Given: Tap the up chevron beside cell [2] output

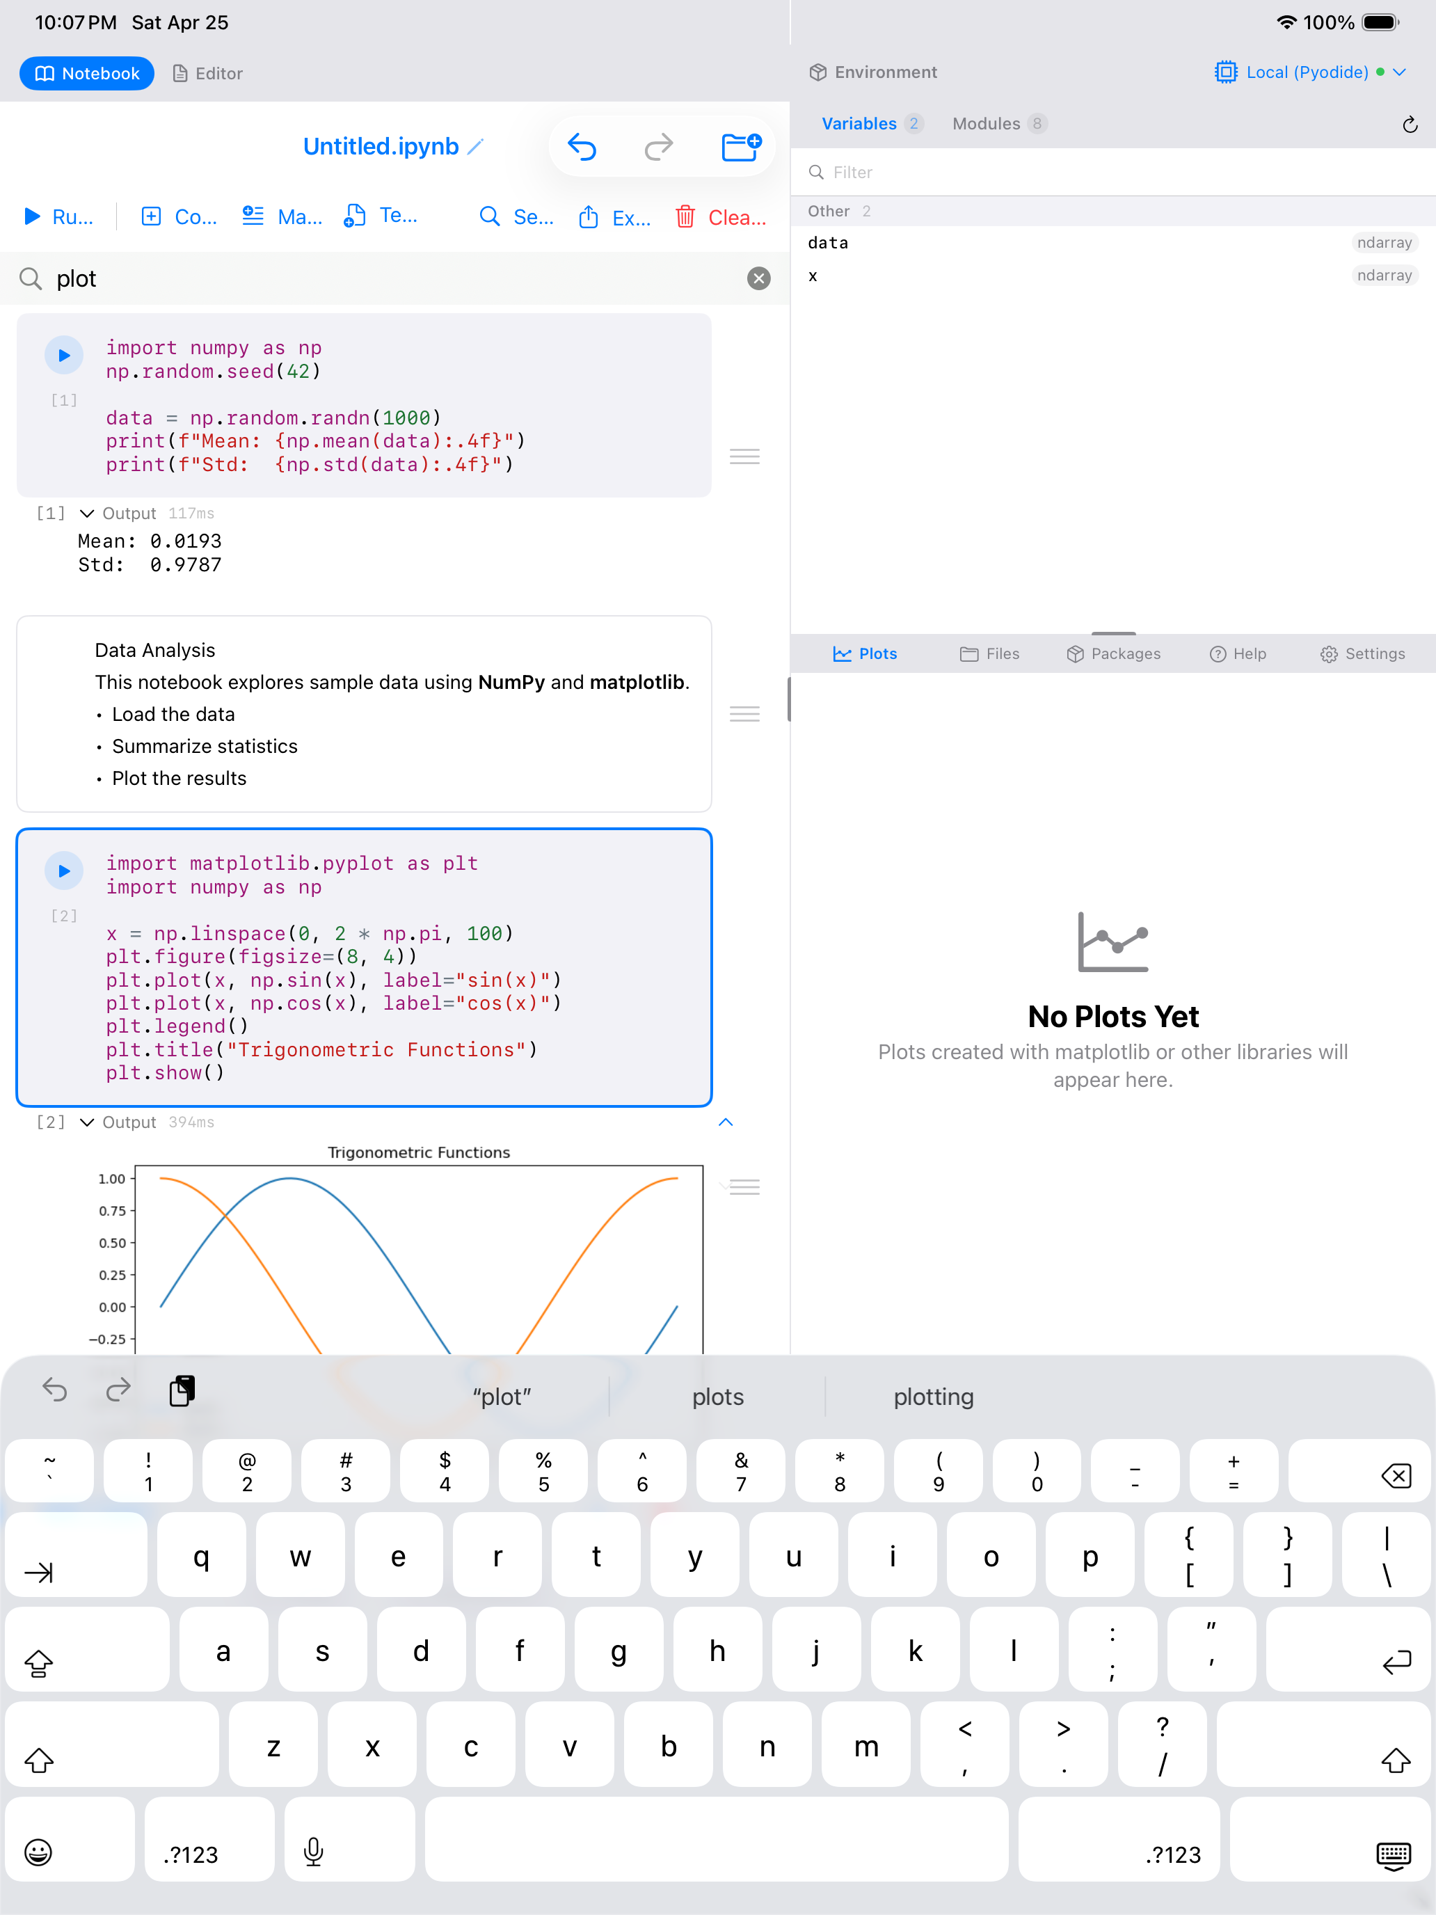Looking at the screenshot, I should tap(726, 1122).
